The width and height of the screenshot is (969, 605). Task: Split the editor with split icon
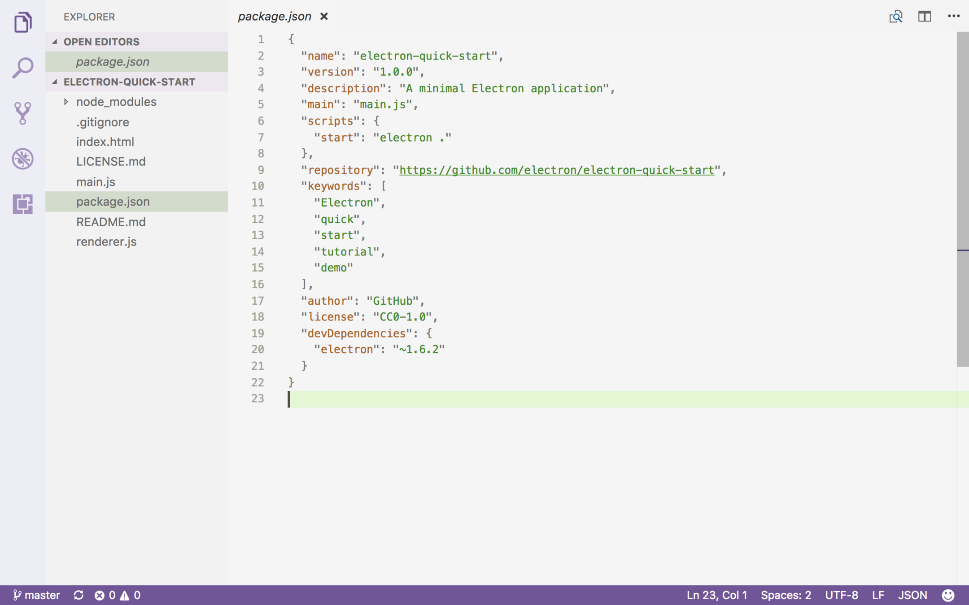924,17
